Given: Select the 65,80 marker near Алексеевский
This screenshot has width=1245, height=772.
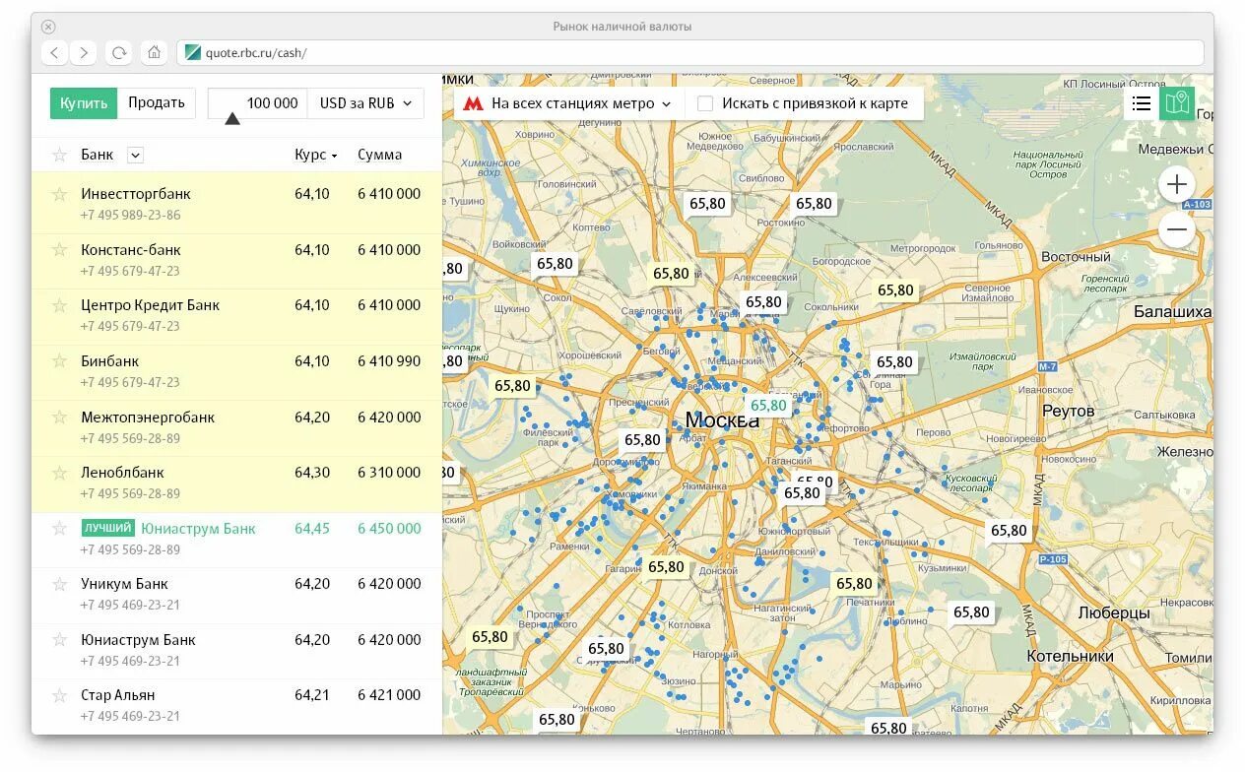Looking at the screenshot, I should coord(763,302).
